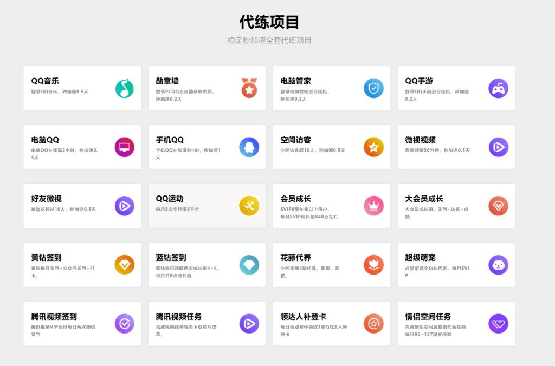
Task: Open the 勋章墙 card title
Action: point(167,81)
